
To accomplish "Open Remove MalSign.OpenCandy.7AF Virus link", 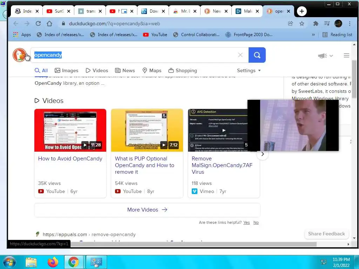I will click(222, 165).
